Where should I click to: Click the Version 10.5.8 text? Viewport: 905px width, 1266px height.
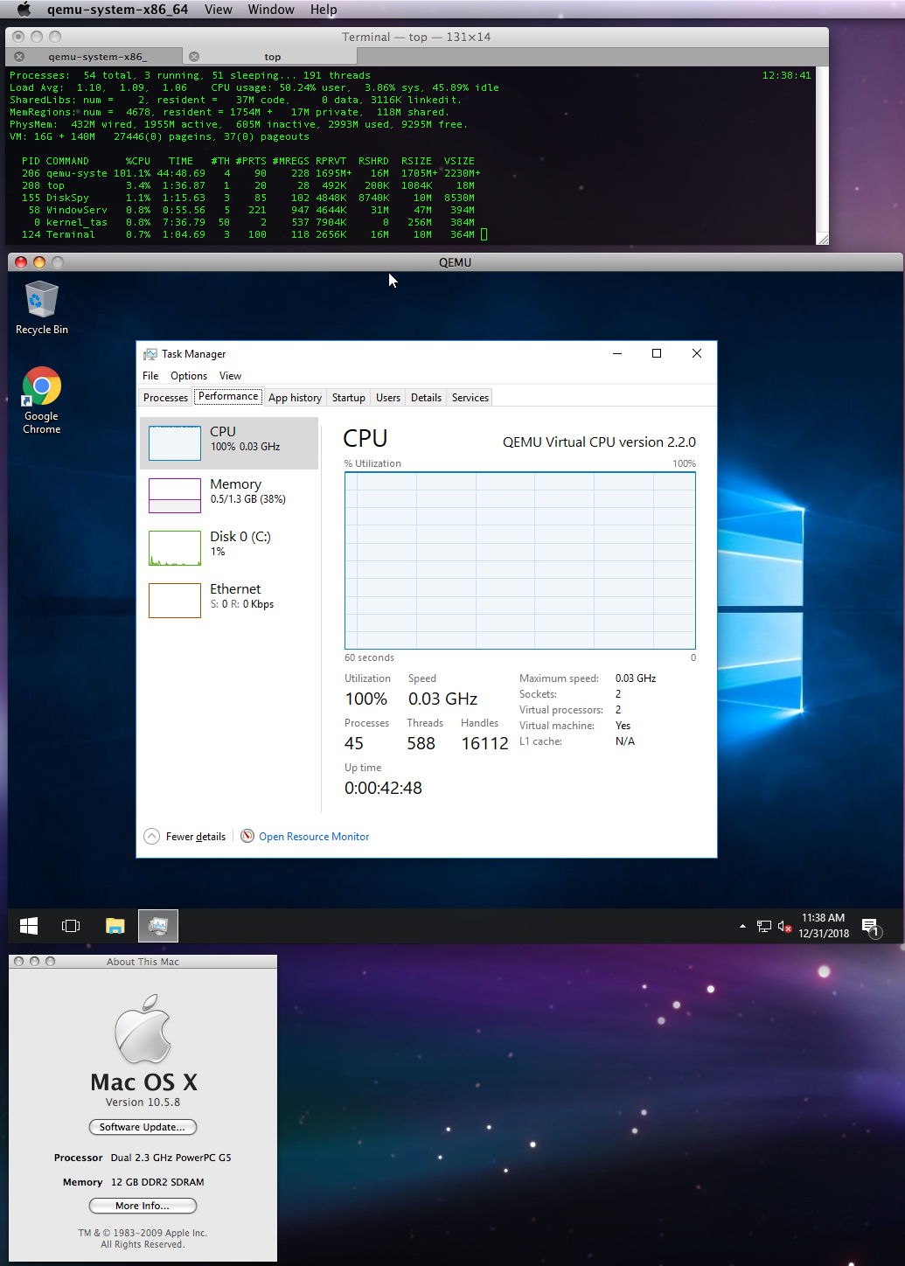(143, 1103)
